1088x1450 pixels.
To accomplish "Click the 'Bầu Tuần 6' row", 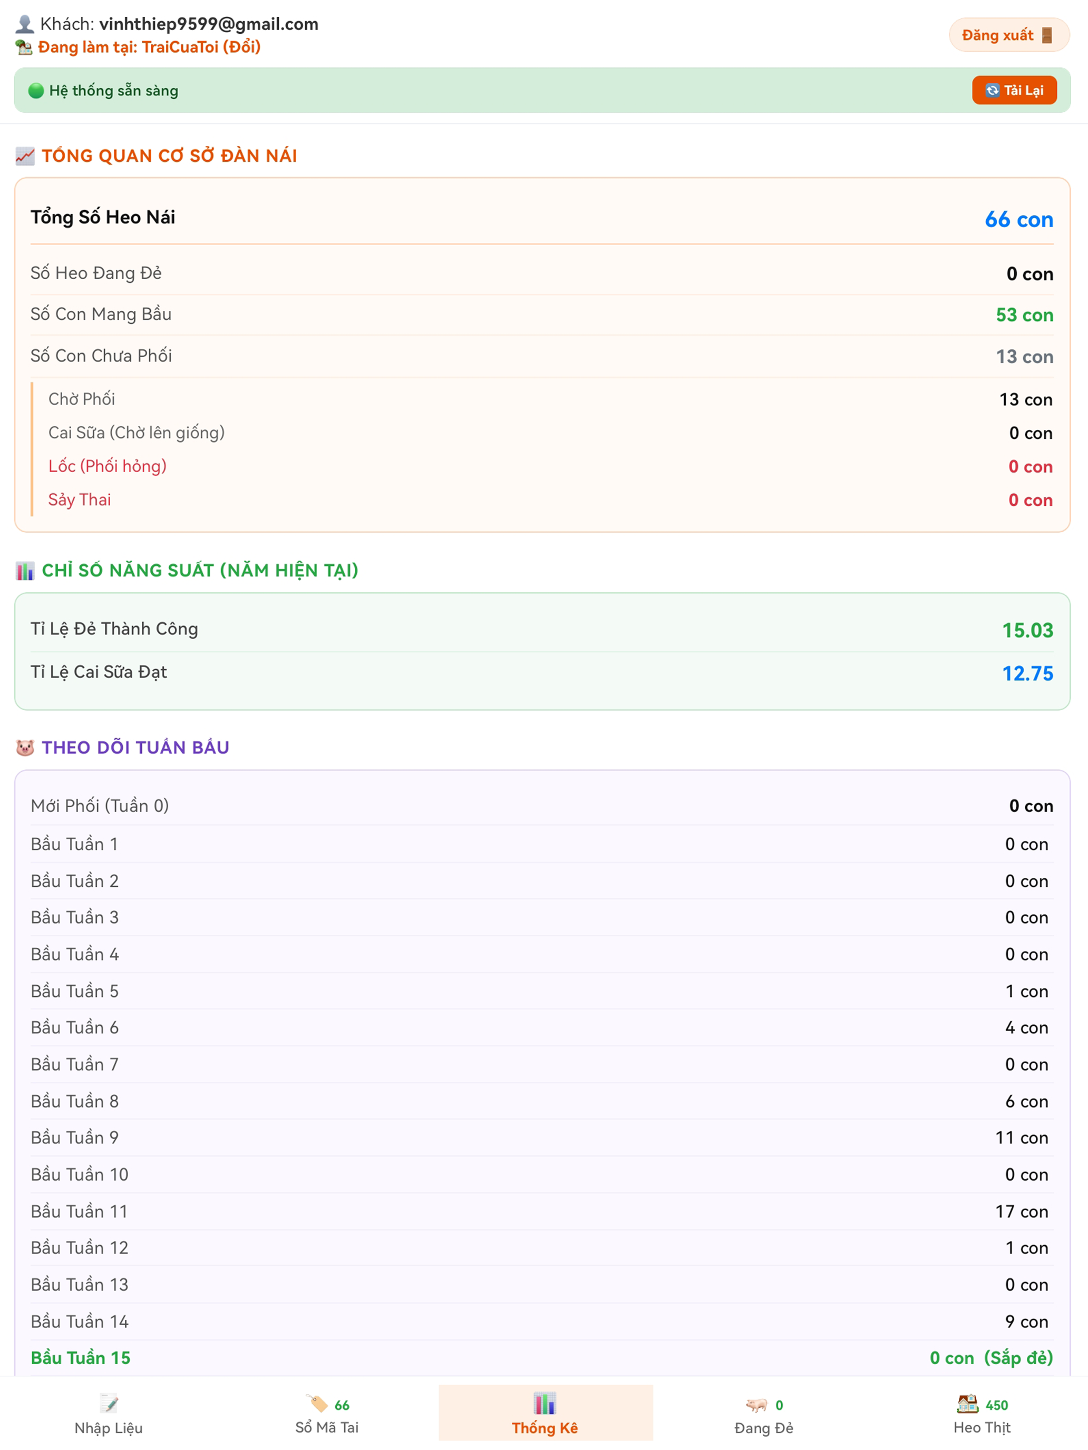I will click(x=542, y=1027).
